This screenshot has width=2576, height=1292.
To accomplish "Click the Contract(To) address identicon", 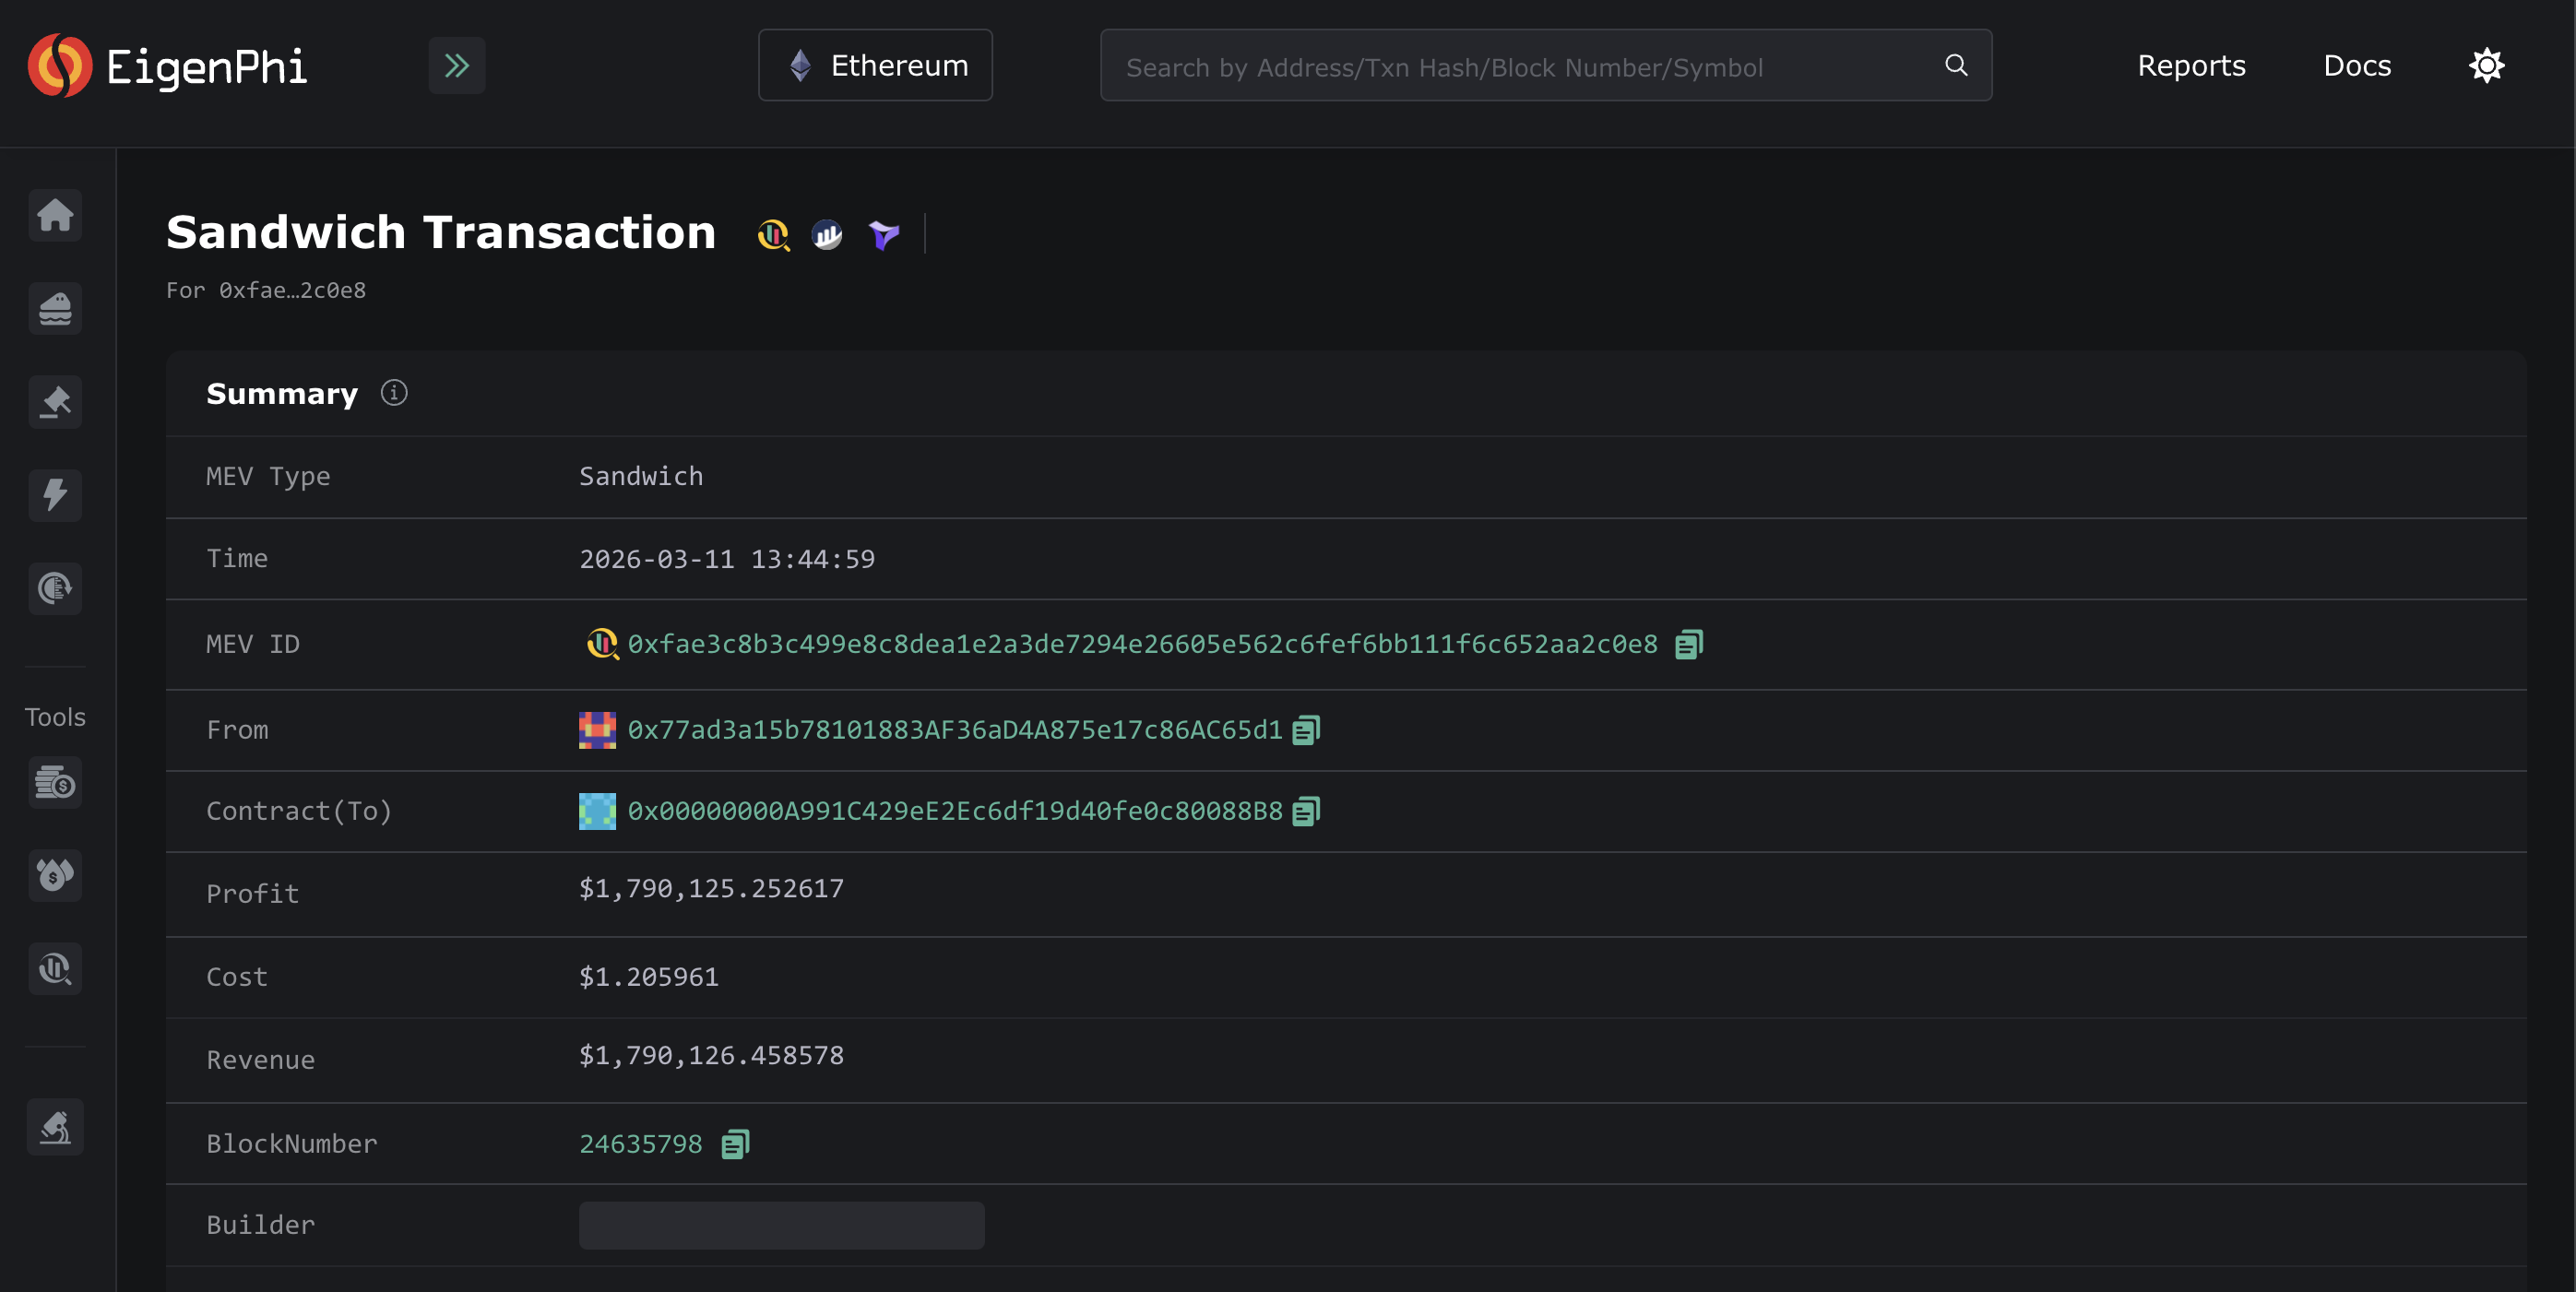I will tap(597, 811).
